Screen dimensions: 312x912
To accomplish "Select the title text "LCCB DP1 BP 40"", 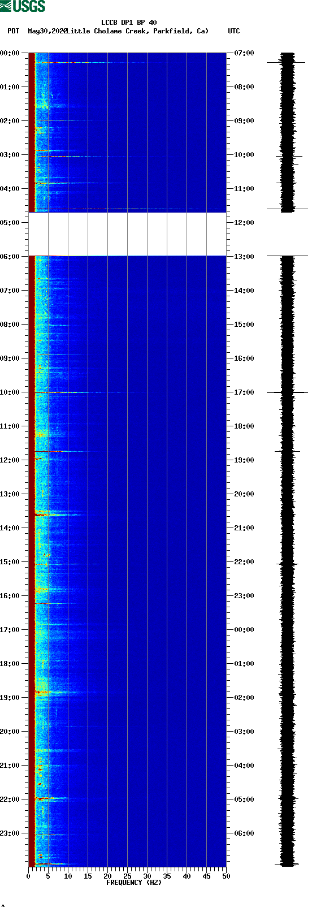I will point(129,23).
